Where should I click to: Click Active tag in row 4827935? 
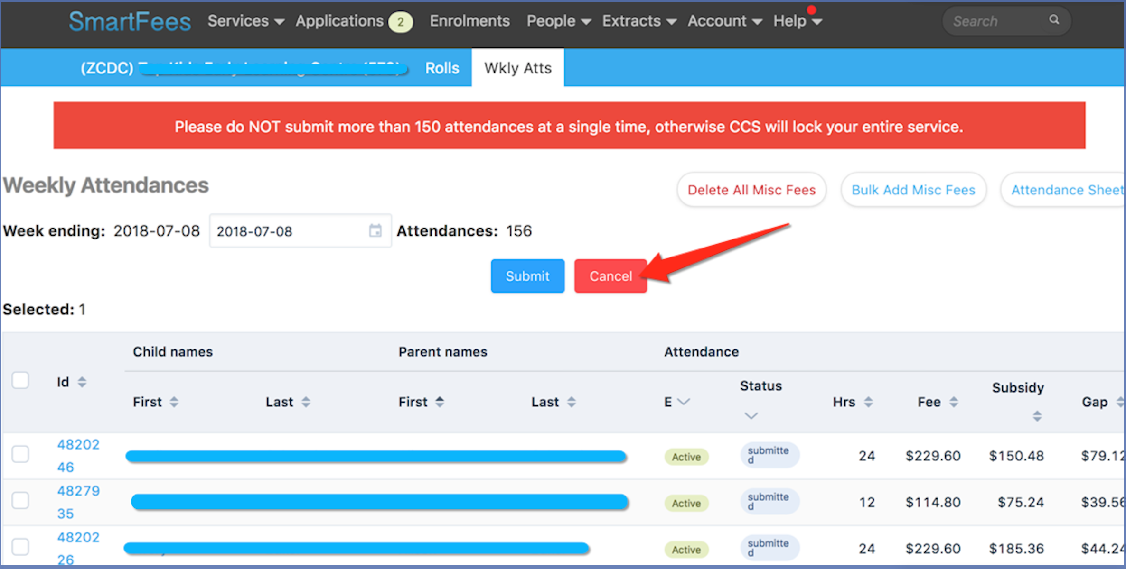(x=686, y=503)
